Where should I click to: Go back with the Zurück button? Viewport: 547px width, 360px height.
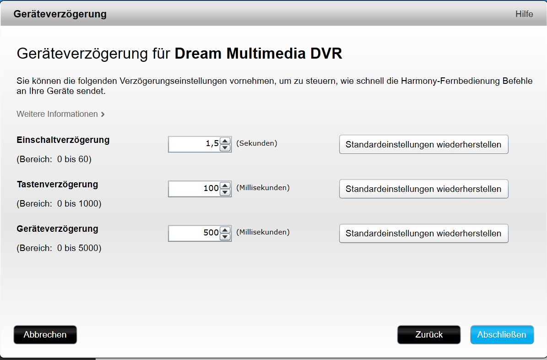[429, 335]
